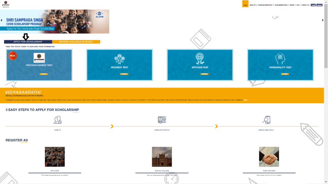Open the Media menu item
328x184 pixels.
click(292, 5)
